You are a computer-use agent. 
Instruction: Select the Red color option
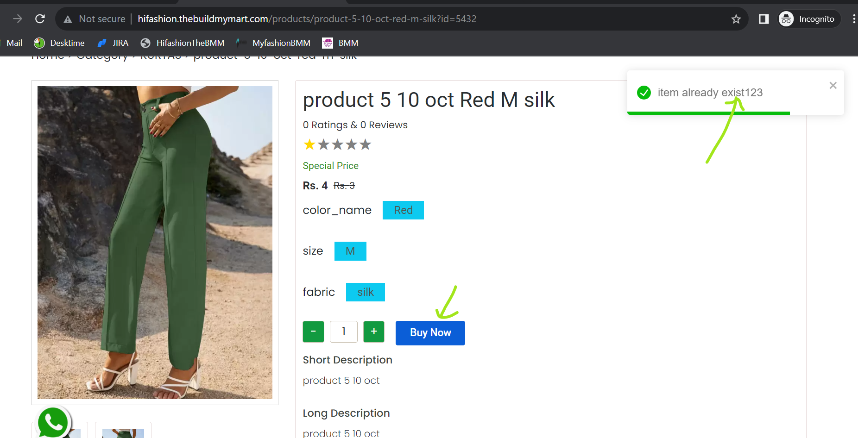403,210
